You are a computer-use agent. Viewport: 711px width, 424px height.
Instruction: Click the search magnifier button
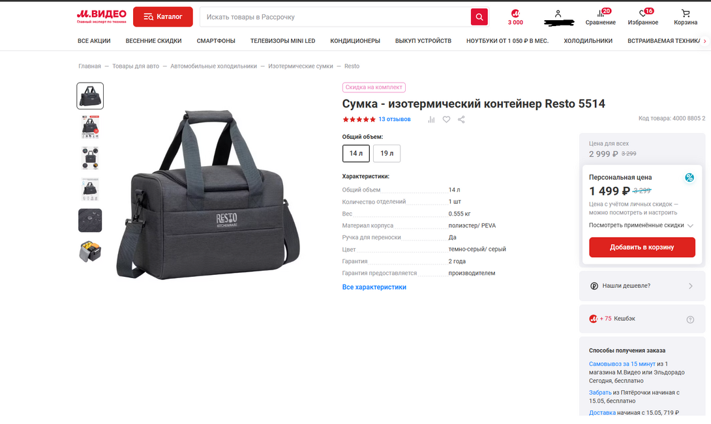click(x=479, y=17)
